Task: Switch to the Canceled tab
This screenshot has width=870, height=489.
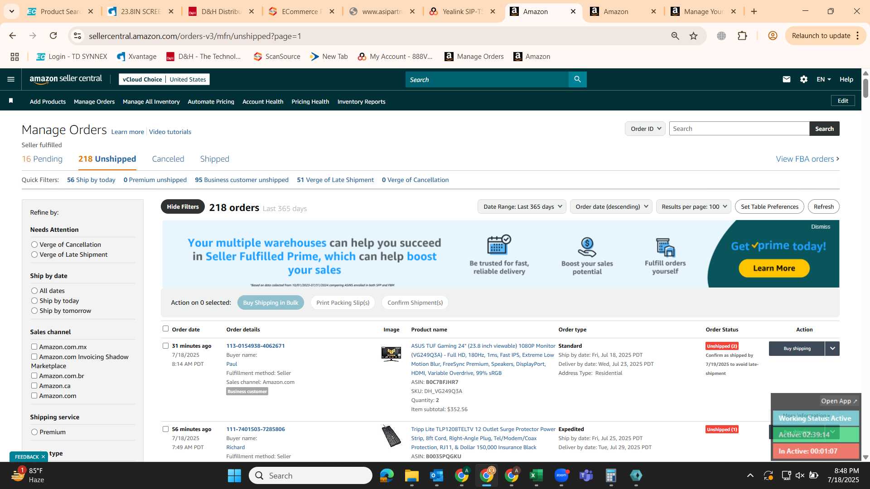Action: click(168, 159)
